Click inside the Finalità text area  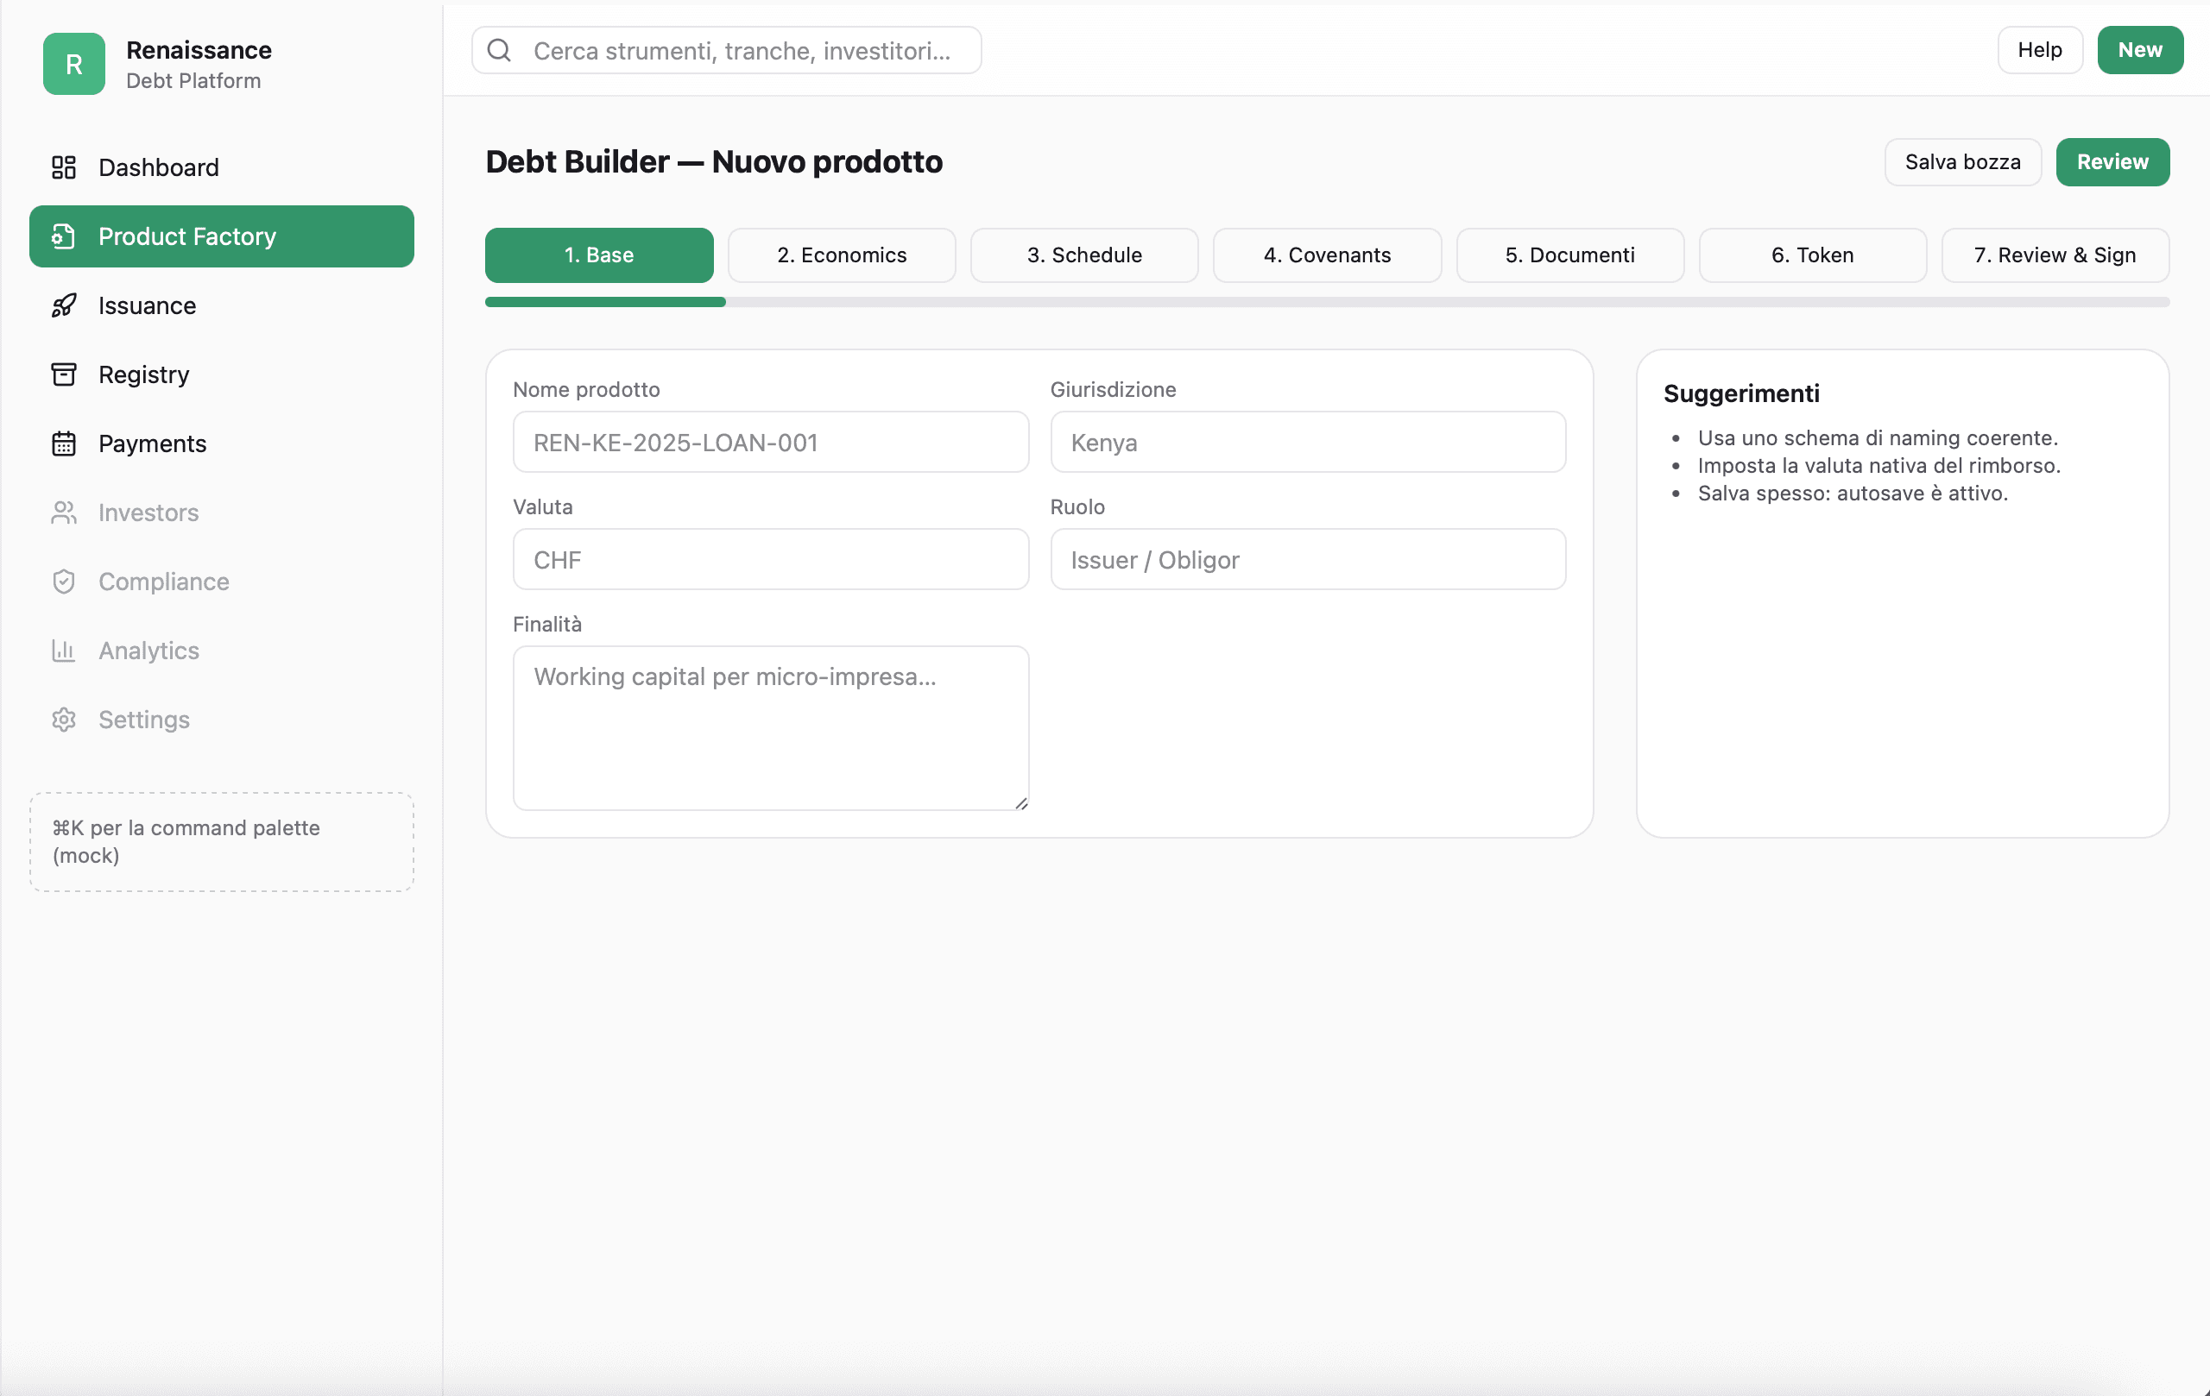tap(770, 727)
